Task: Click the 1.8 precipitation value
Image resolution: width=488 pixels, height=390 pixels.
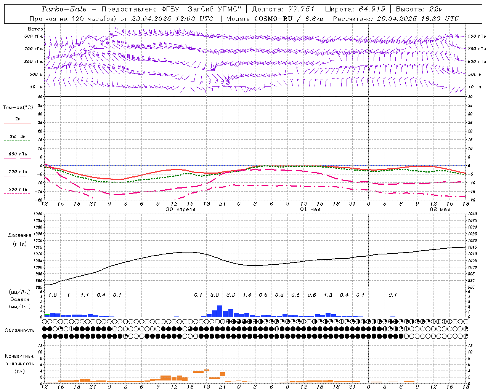Action: click(x=53, y=295)
